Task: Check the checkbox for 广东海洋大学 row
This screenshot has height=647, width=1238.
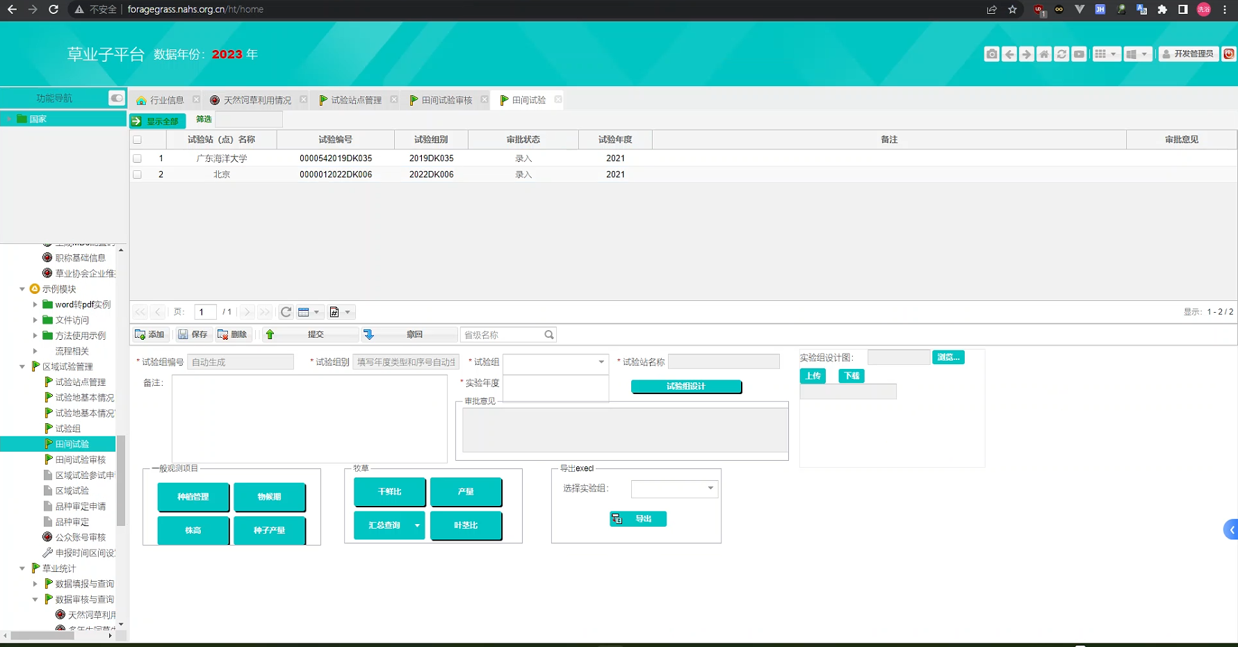Action: point(138,158)
